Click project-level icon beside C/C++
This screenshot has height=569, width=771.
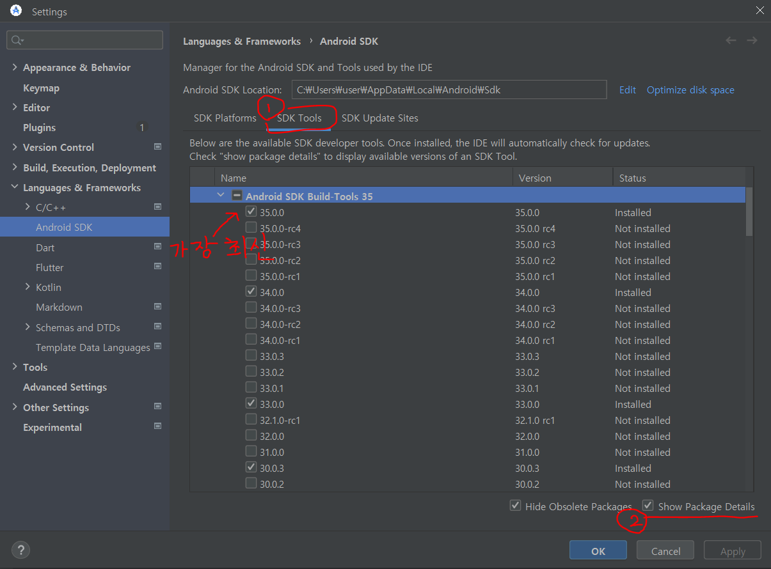pos(158,207)
